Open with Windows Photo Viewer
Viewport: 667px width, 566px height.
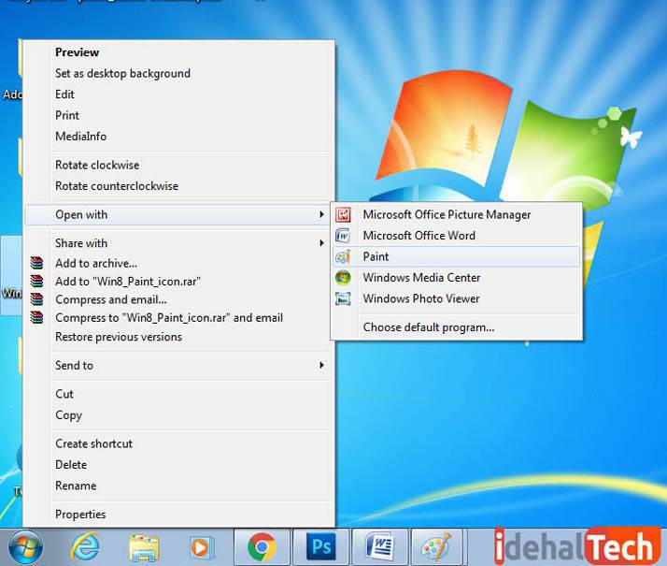(457, 298)
